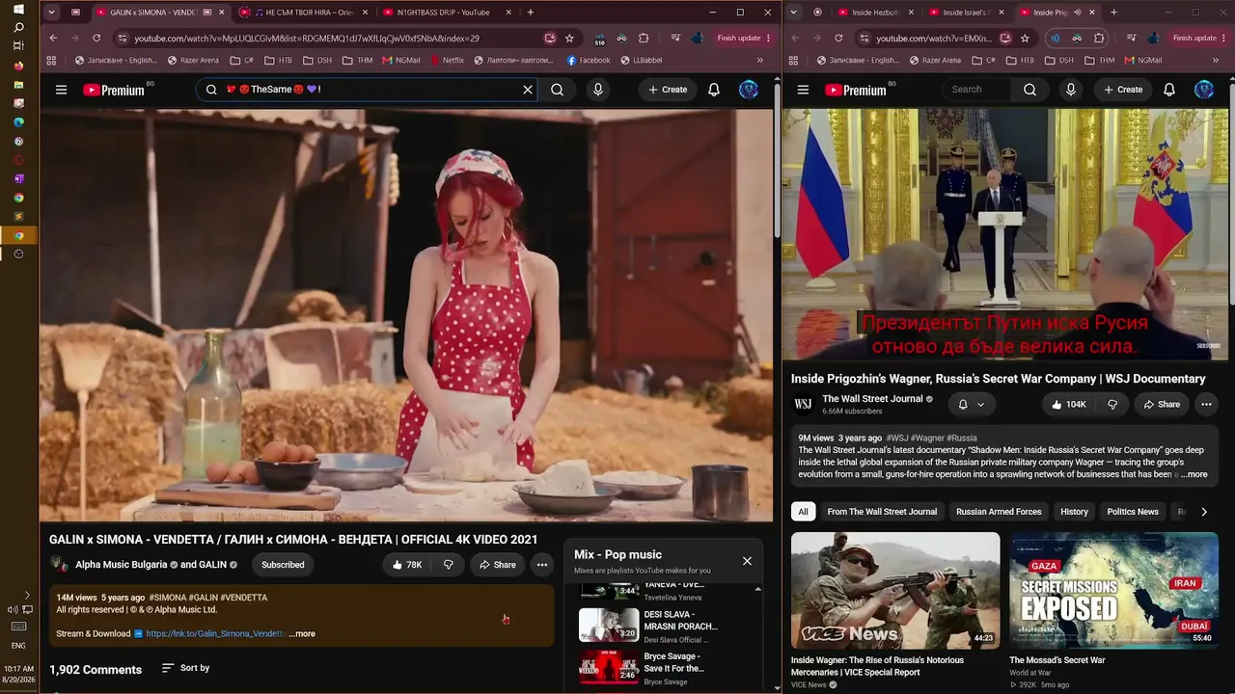Viewport: 1235px width, 694px height.
Task: Toggle the Subscribed button for Alpha Music Bulgaria
Action: (x=283, y=565)
